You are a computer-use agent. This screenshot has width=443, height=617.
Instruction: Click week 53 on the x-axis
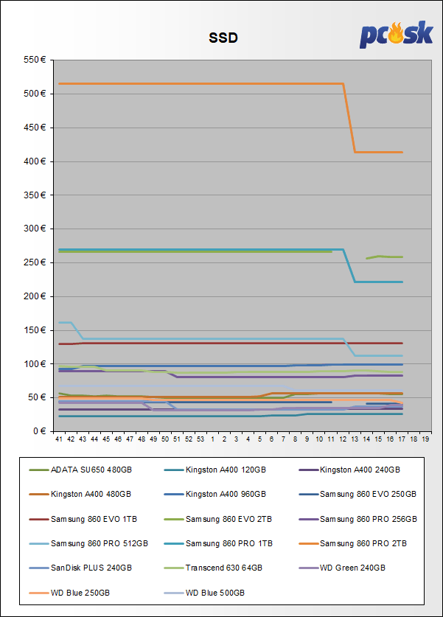(200, 439)
